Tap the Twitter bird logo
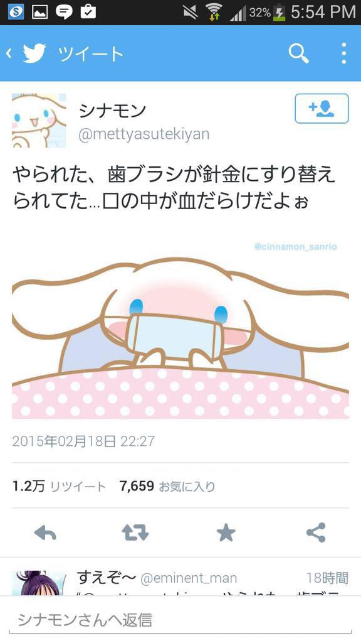361x643 pixels. point(34,54)
